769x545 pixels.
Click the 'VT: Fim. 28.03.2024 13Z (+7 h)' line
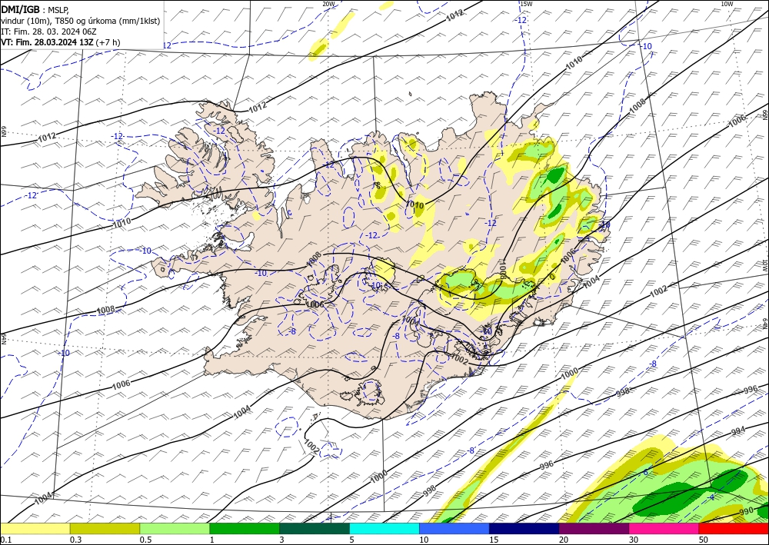point(60,42)
